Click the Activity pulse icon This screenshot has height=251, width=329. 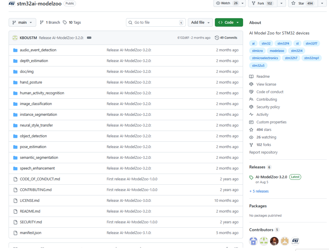click(x=251, y=115)
